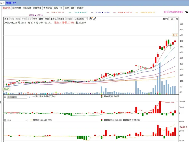The image size is (189, 142).
Task: Open the 日線(還原) period dropdown
Action: pos(80,19)
